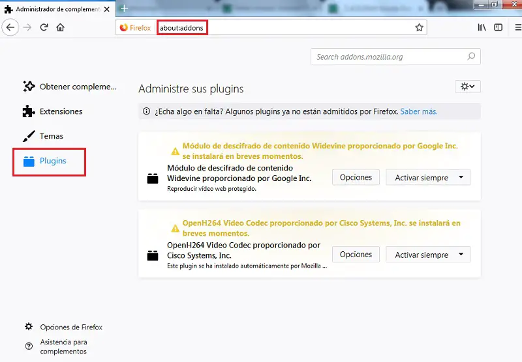This screenshot has height=362, width=522.
Task: Click the OpenH264 plugin block icon
Action: coord(153,255)
